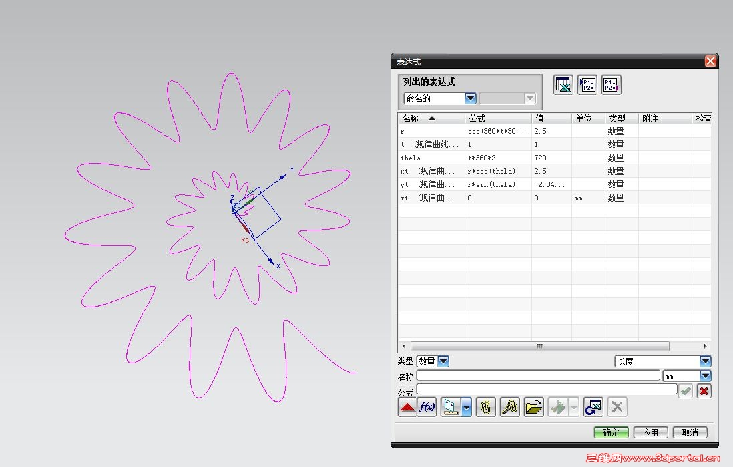
Task: Open the f(x) functions dialog
Action: tap(427, 407)
